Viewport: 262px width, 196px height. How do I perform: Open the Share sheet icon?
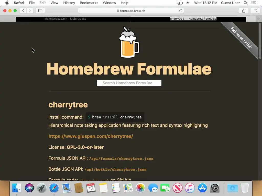[x=244, y=11]
